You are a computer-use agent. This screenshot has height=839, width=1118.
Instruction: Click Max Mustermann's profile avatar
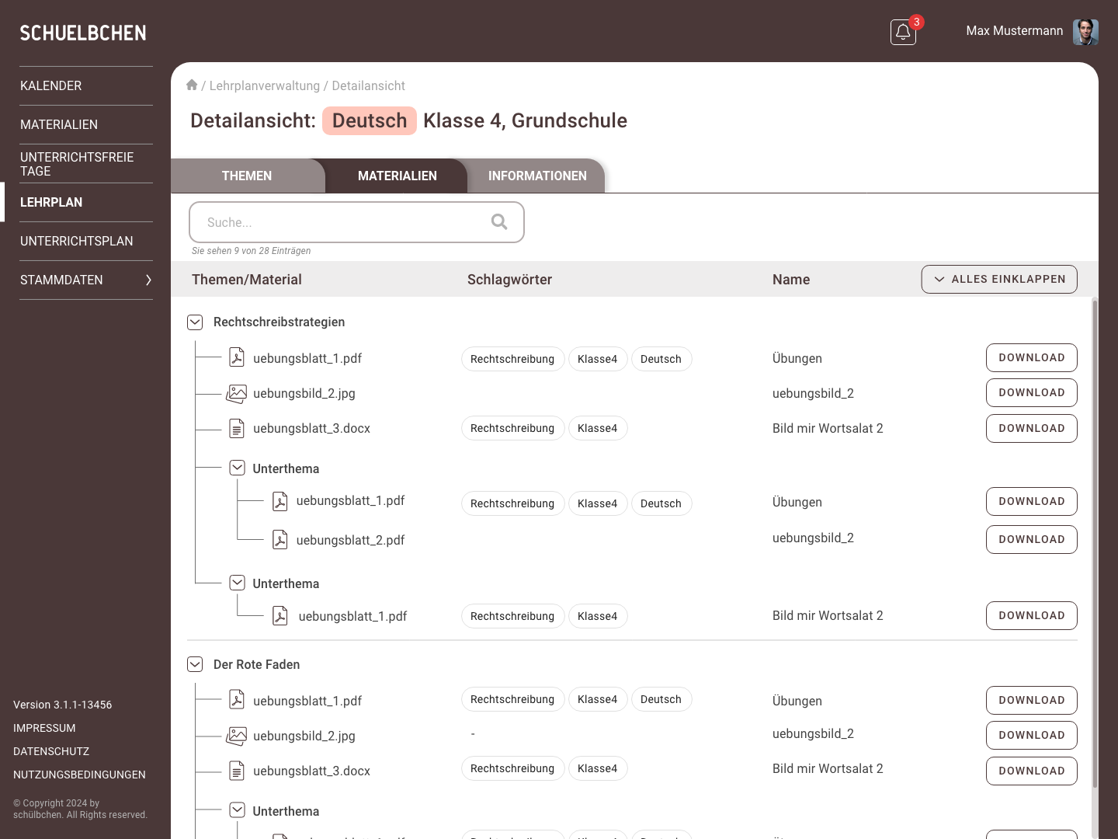click(1085, 32)
